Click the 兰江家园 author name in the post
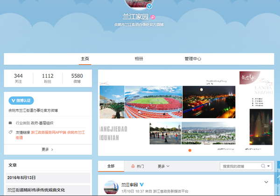 click(130, 185)
